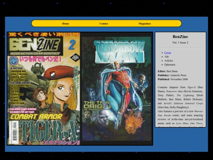Viewport: 213px width, 160px height.
Task: Select Ads in the sidebar list
Action: 166,56
